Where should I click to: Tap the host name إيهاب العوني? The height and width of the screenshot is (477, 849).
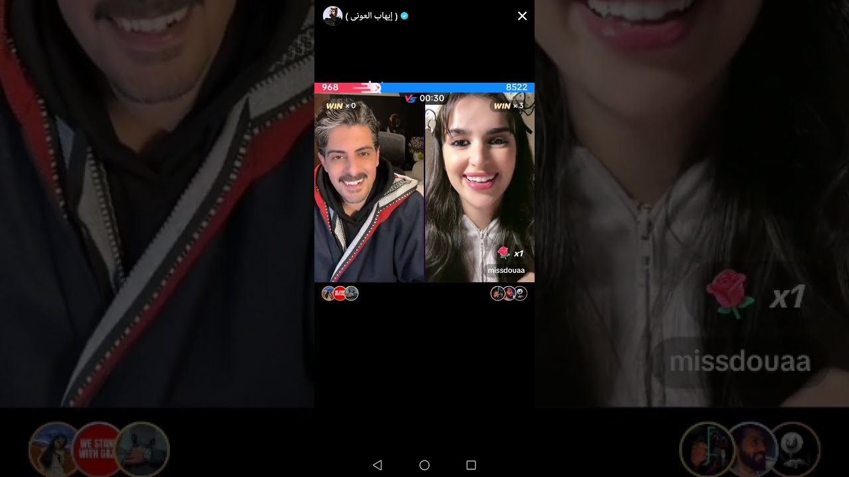pos(371,16)
